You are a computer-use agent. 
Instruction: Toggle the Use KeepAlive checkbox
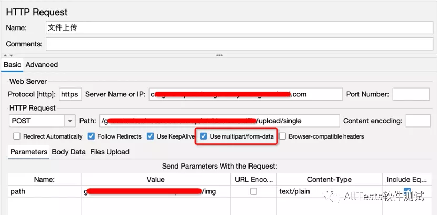(151, 136)
